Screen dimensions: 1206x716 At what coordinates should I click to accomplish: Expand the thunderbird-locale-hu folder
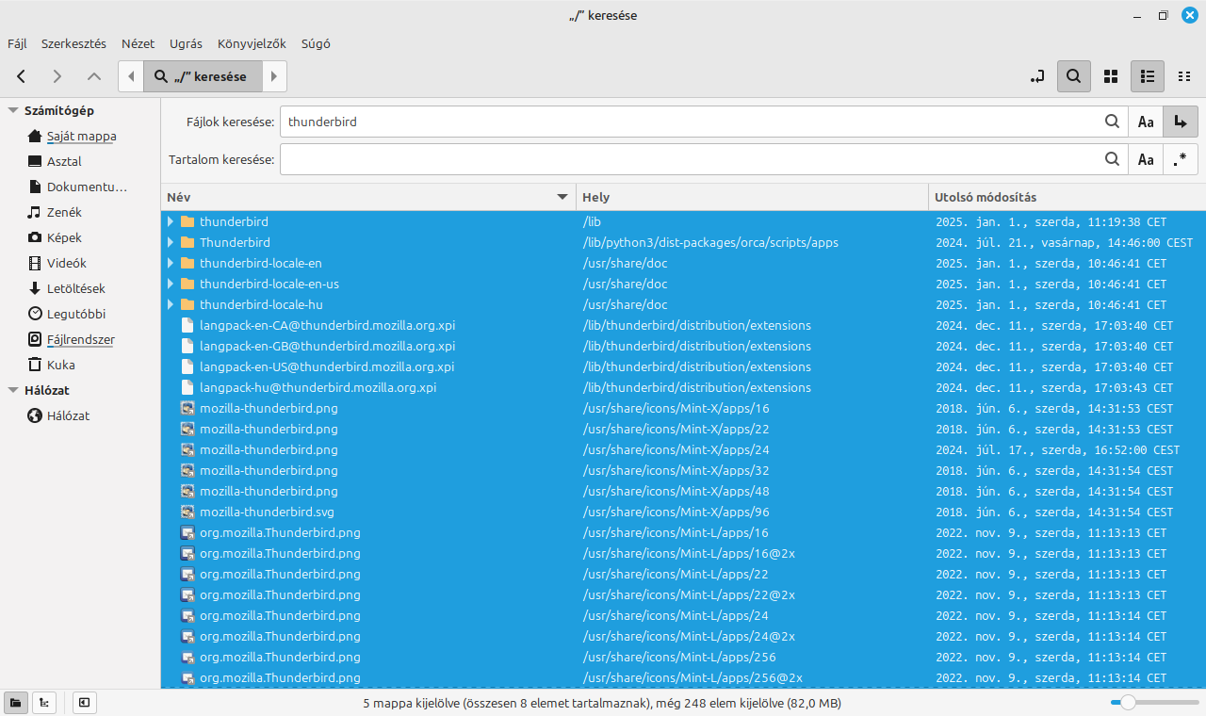pyautogui.click(x=171, y=304)
